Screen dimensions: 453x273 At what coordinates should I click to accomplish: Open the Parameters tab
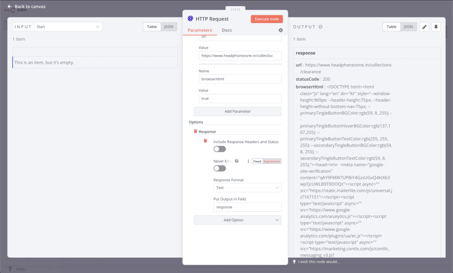point(200,30)
